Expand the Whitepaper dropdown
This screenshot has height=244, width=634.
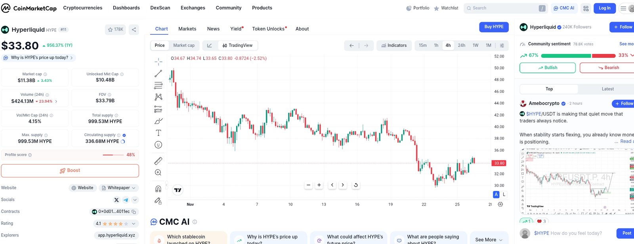(x=118, y=188)
